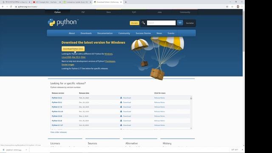This screenshot has width=272, height=153.
Task: Open the Python 3.8.2 release version link
Action: point(57,98)
